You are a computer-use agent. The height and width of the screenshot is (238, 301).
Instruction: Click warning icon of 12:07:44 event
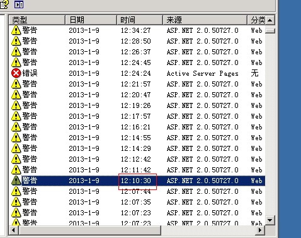click(16, 191)
